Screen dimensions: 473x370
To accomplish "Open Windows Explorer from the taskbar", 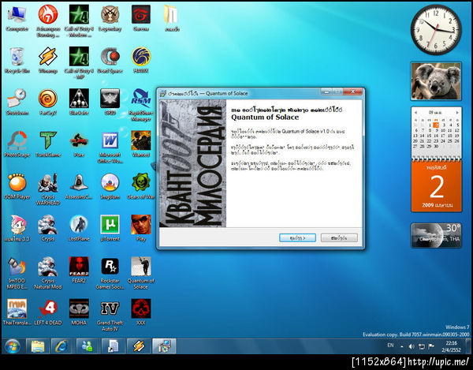I will [x=38, y=346].
